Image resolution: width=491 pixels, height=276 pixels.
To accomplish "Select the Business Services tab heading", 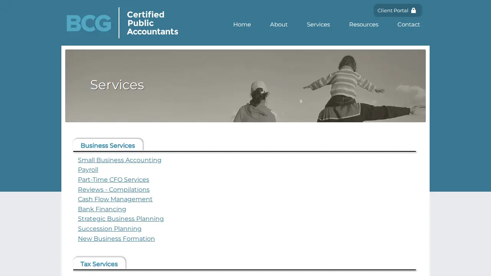I will point(108,145).
